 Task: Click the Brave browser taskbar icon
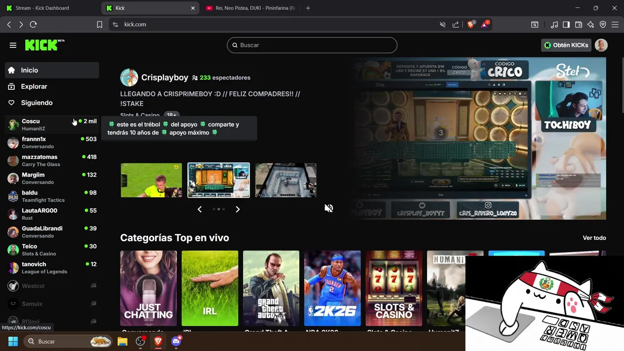[x=158, y=341]
